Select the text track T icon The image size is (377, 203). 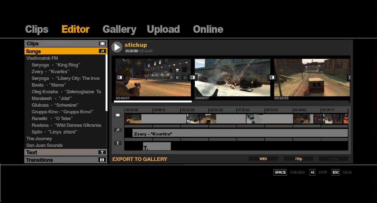click(x=118, y=143)
